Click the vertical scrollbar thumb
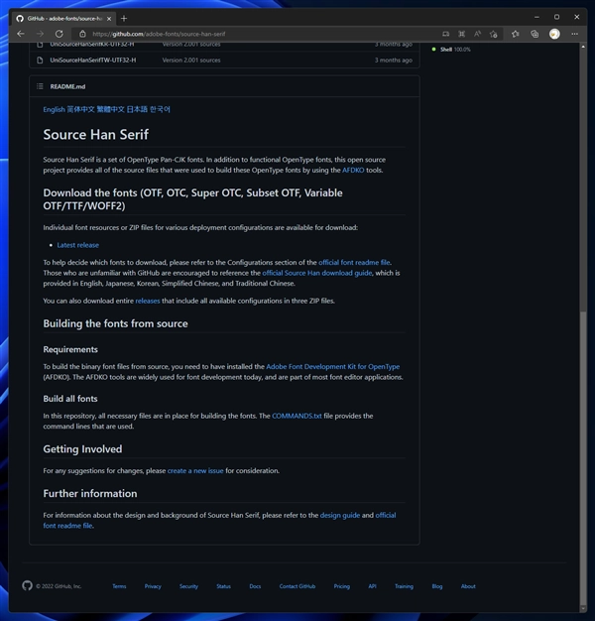Screen dimensions: 595x621 (x=583, y=459)
